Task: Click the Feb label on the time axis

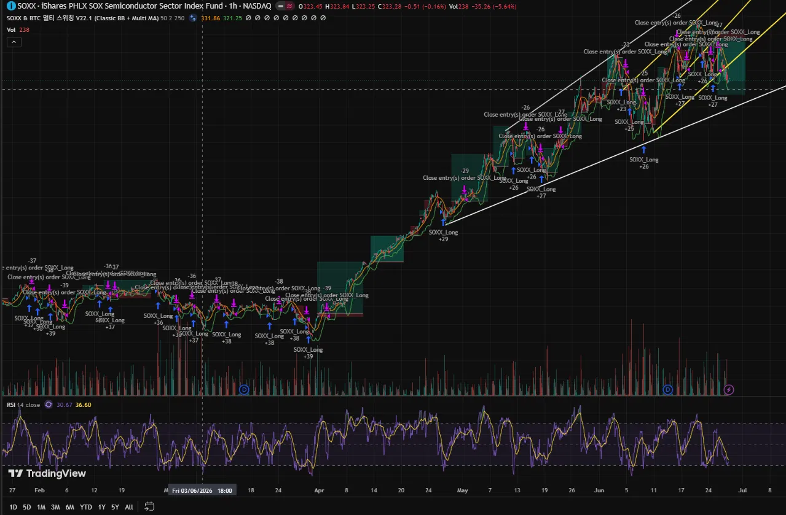Action: point(39,491)
